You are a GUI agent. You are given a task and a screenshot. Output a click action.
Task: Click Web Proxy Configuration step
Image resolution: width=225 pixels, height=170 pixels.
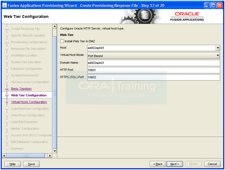coord(28,115)
